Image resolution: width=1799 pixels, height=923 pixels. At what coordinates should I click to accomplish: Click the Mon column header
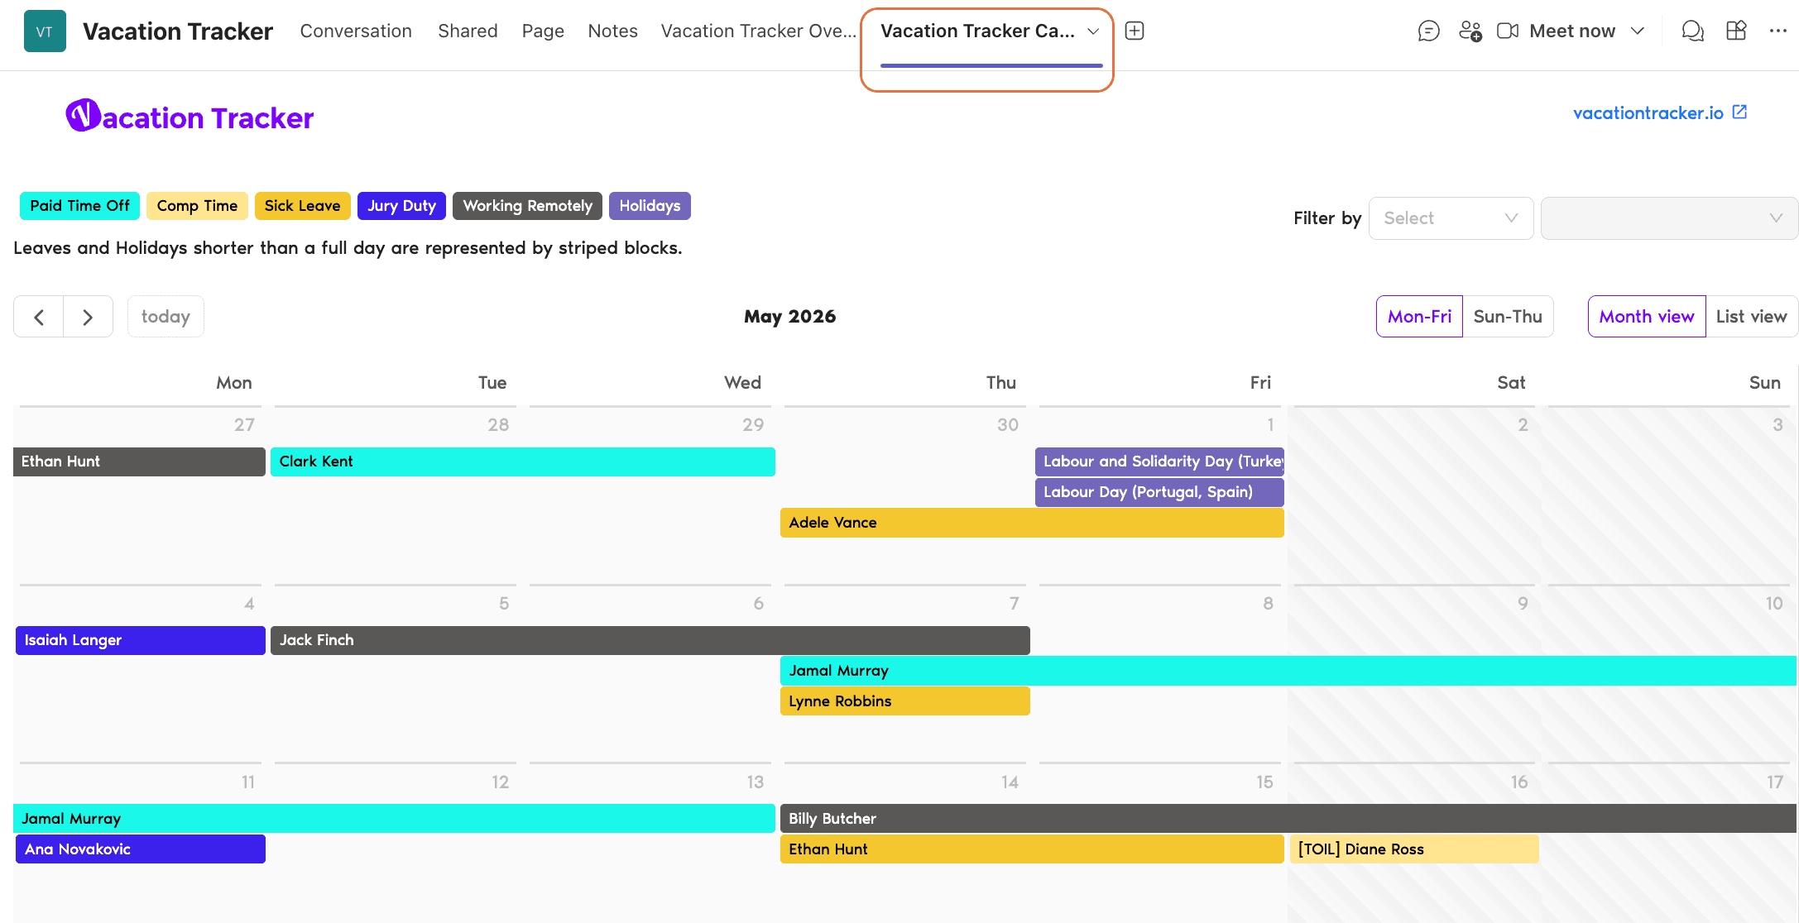234,383
